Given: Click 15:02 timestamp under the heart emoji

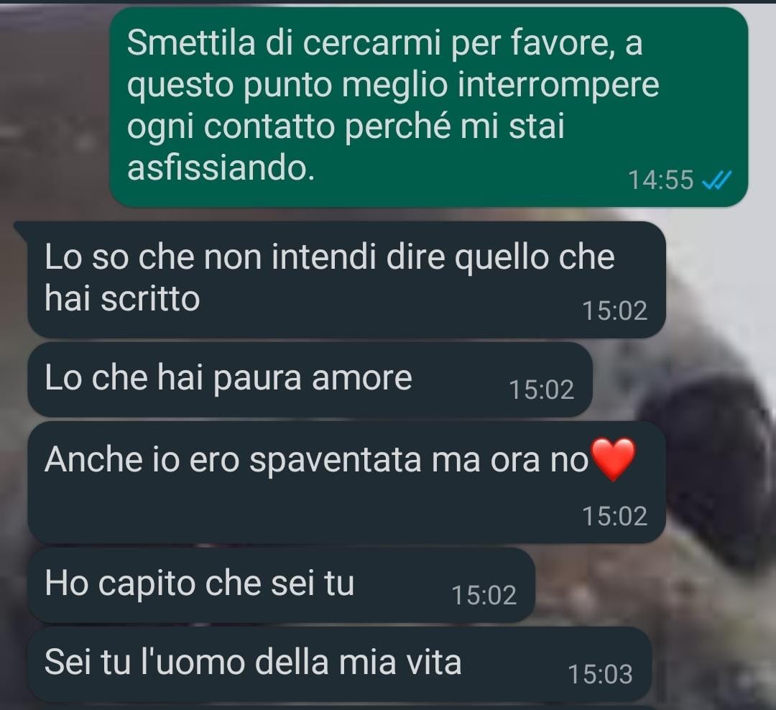Looking at the screenshot, I should pos(614,517).
